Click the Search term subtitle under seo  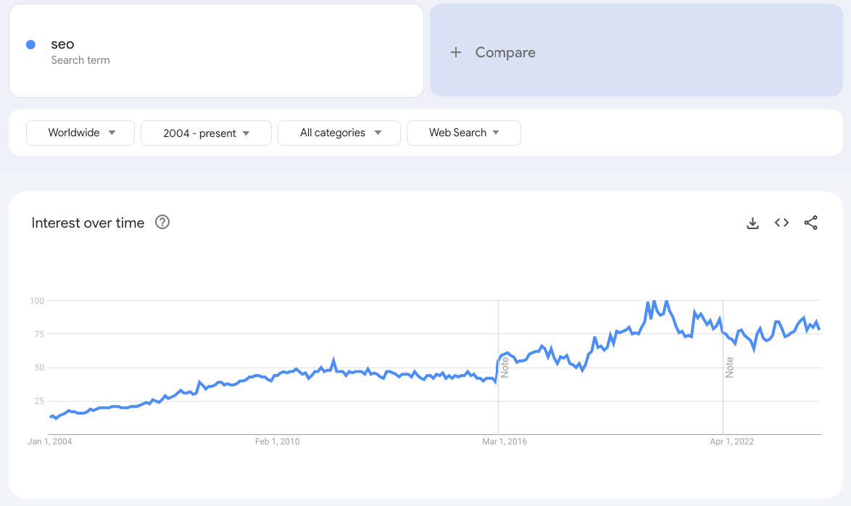pos(80,60)
